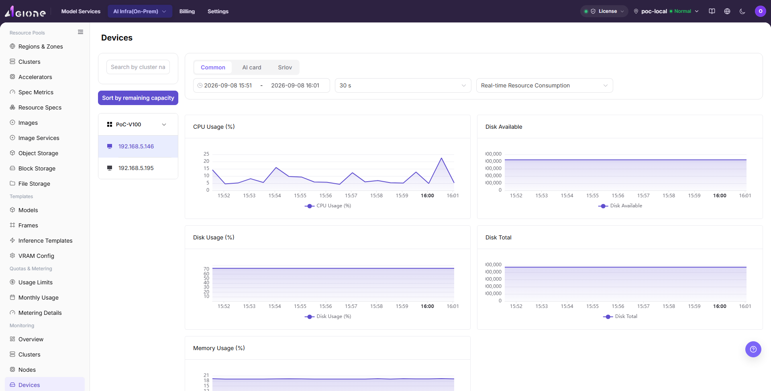
Task: Click the start date 2026-09-08 15:51
Action: point(228,85)
